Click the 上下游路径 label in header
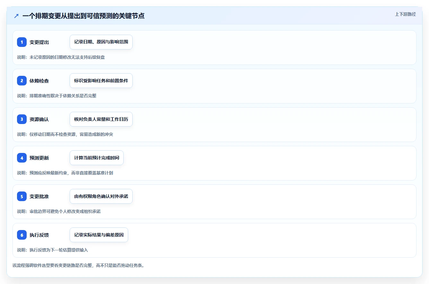Image resolution: width=429 pixels, height=284 pixels. (405, 14)
